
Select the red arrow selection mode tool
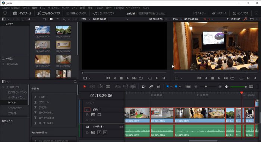coord(85,87)
